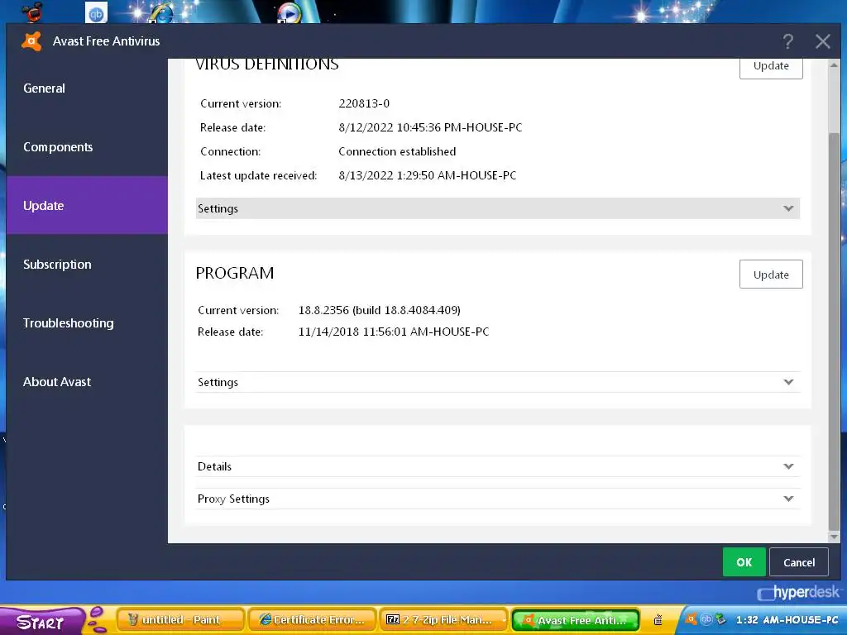Click the definitions version 220813-0
Screen dimensions: 847x635
pyautogui.click(x=364, y=103)
